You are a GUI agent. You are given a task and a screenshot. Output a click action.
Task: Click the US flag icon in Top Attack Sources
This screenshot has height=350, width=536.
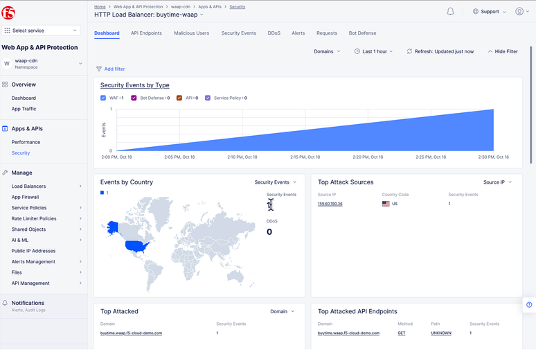386,204
